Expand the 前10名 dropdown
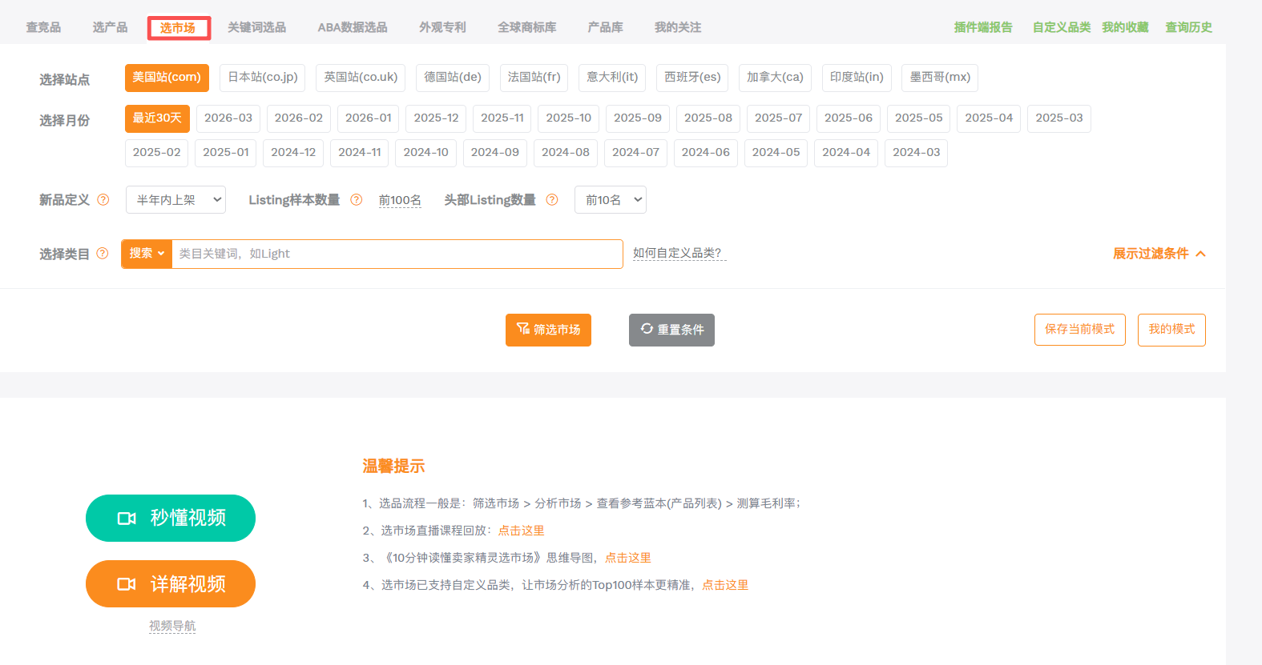Viewport: 1262px width, 665px height. pos(610,200)
